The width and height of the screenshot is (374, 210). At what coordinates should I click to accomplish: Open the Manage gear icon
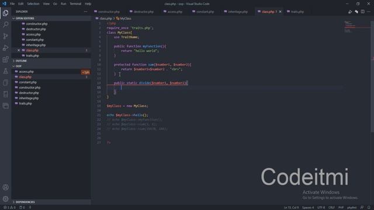click(5, 199)
